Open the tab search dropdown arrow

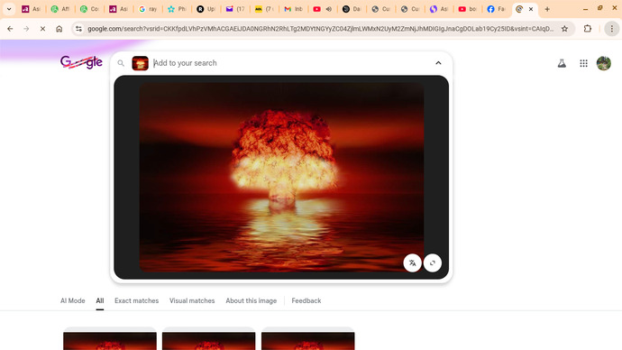[9, 9]
